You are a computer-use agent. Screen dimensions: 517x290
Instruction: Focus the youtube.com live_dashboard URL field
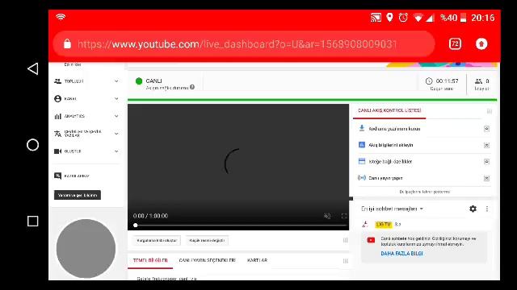coord(243,43)
